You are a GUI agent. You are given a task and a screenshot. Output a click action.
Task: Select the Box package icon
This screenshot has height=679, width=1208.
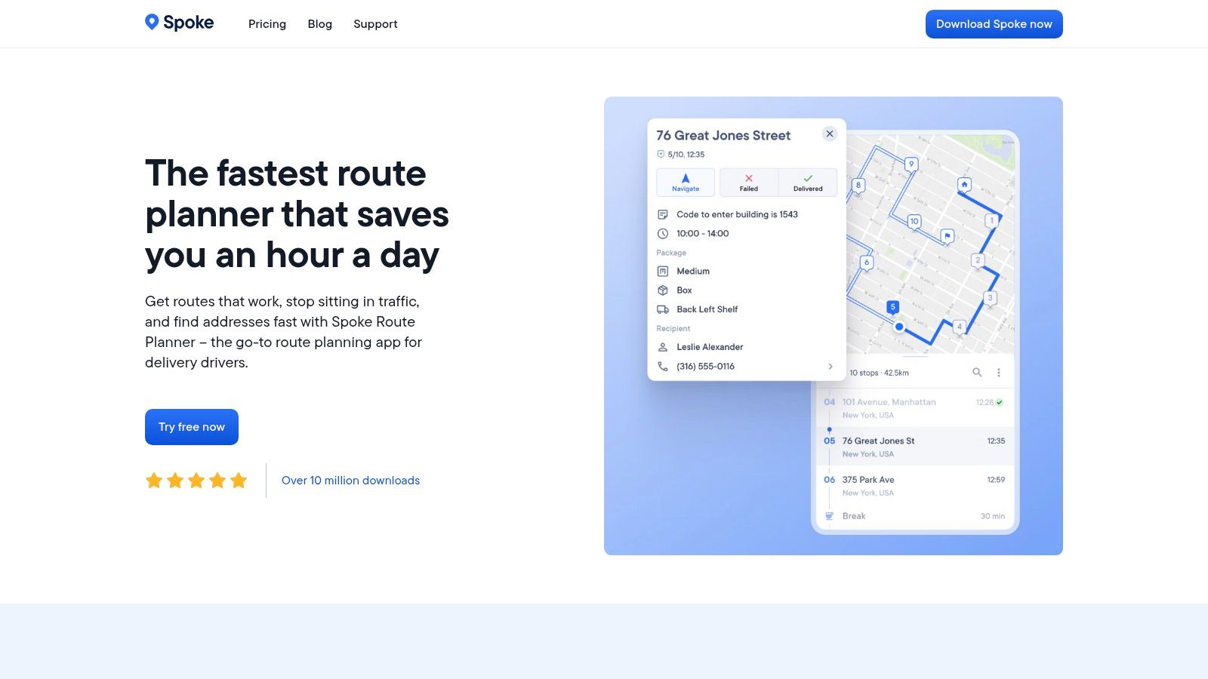[662, 290]
